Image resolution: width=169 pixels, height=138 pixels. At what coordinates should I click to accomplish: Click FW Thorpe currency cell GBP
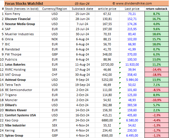pyautogui.click(x=55, y=54)
